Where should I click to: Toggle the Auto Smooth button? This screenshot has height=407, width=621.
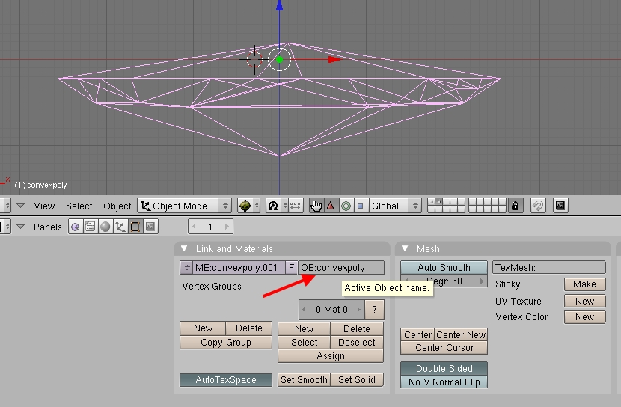444,268
